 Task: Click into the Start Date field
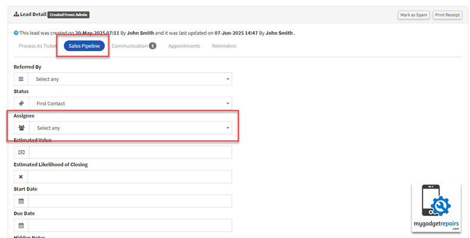[x=130, y=201]
